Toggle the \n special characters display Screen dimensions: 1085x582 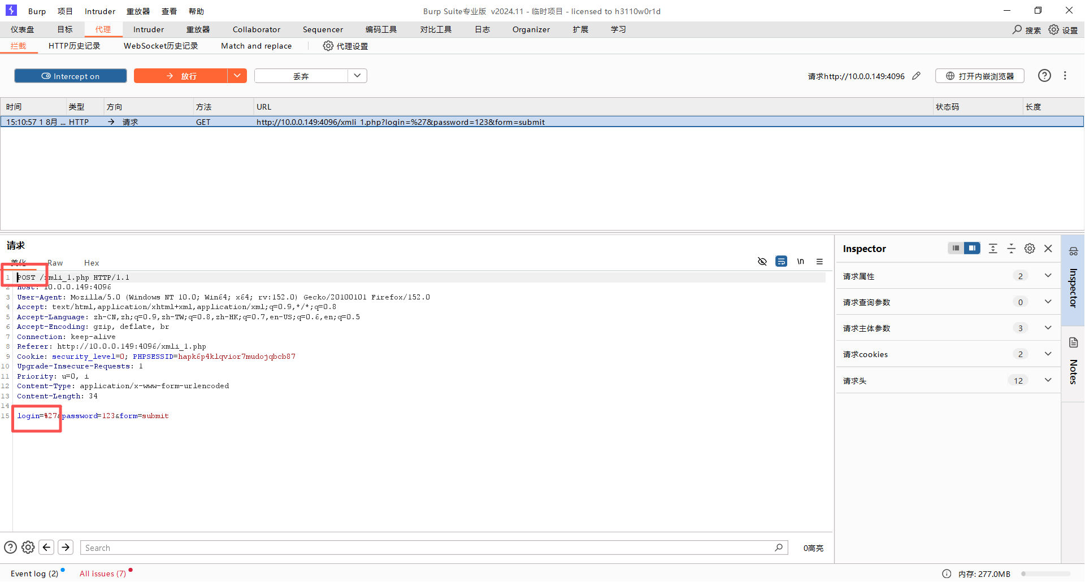pos(801,262)
